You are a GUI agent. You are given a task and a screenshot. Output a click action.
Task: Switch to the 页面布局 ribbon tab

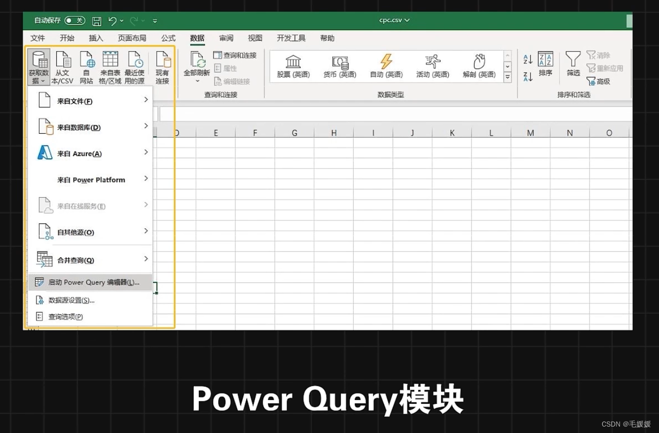pyautogui.click(x=132, y=38)
